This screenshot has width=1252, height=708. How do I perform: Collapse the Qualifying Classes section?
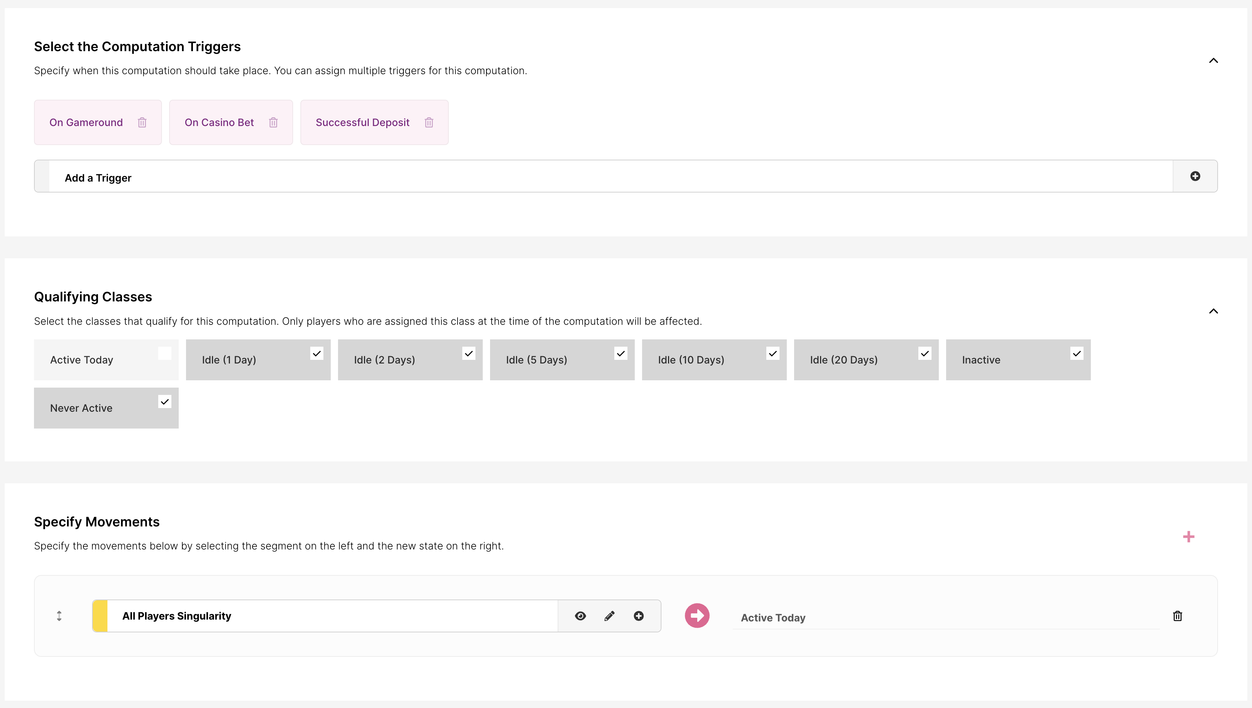1214,311
